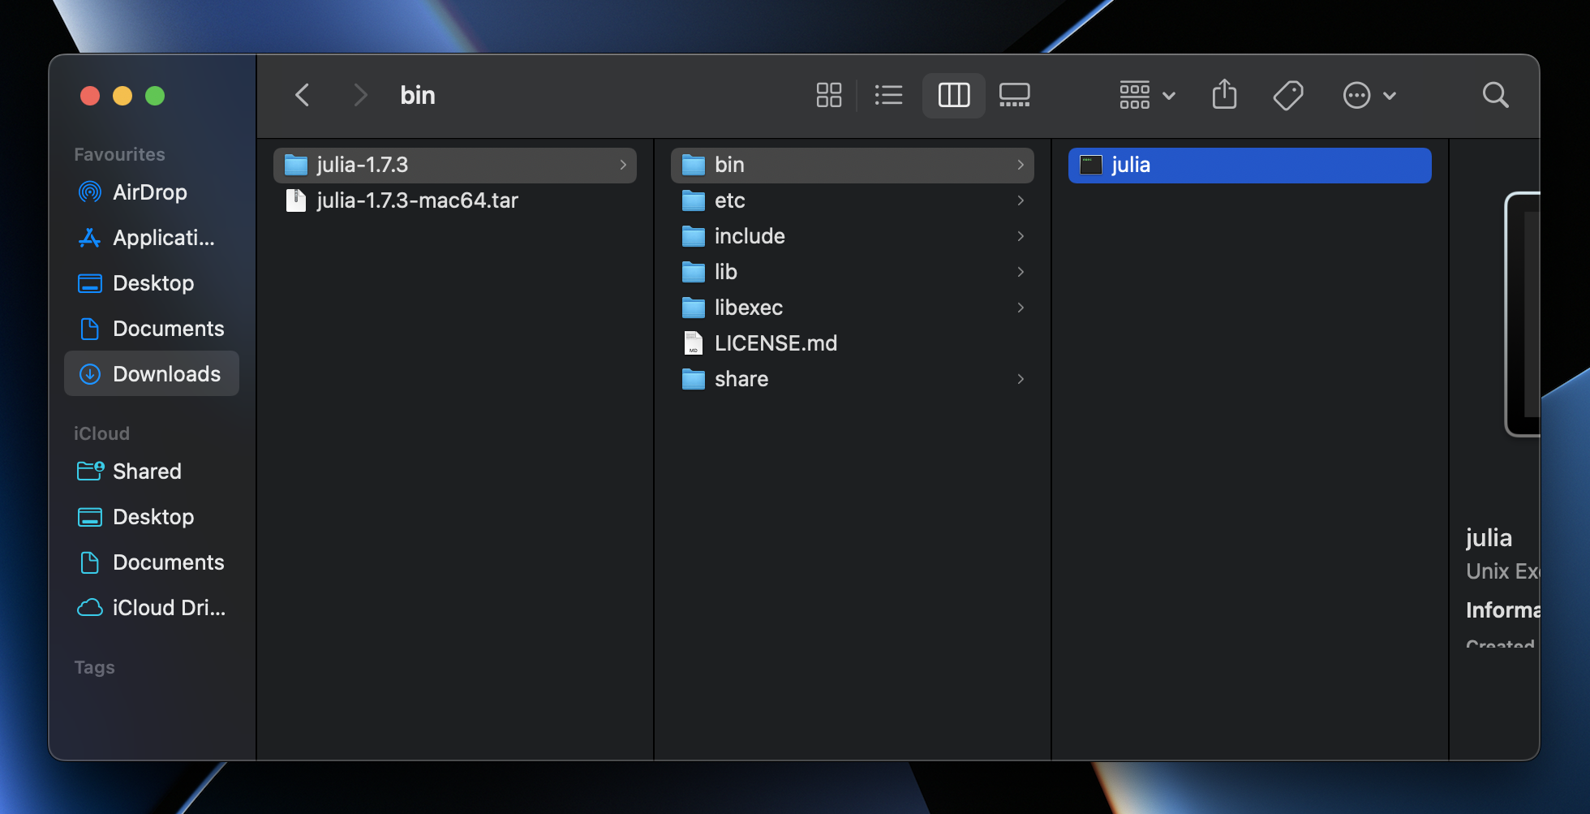Expand chevron on bin row
Screen dimensions: 1590x814
coord(1020,165)
